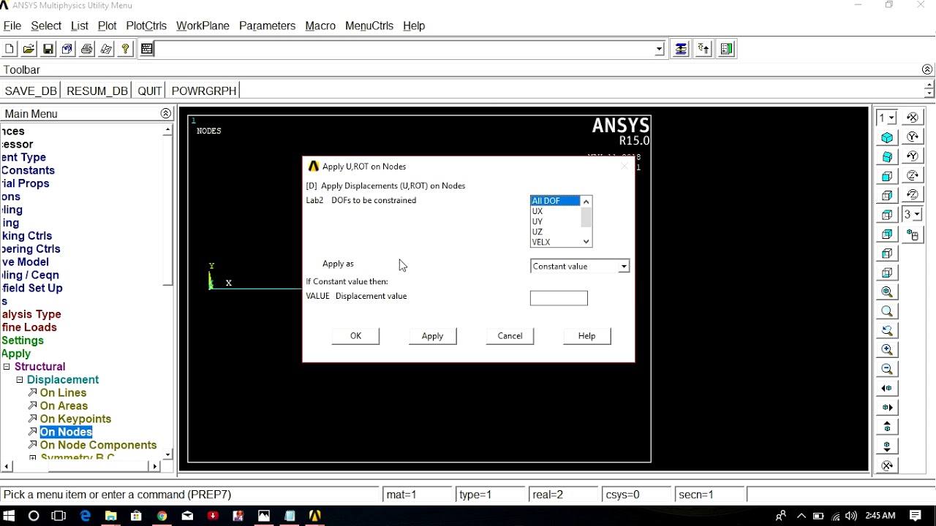Image resolution: width=936 pixels, height=526 pixels.
Task: Click the Reset Picking icon
Action: [703, 49]
